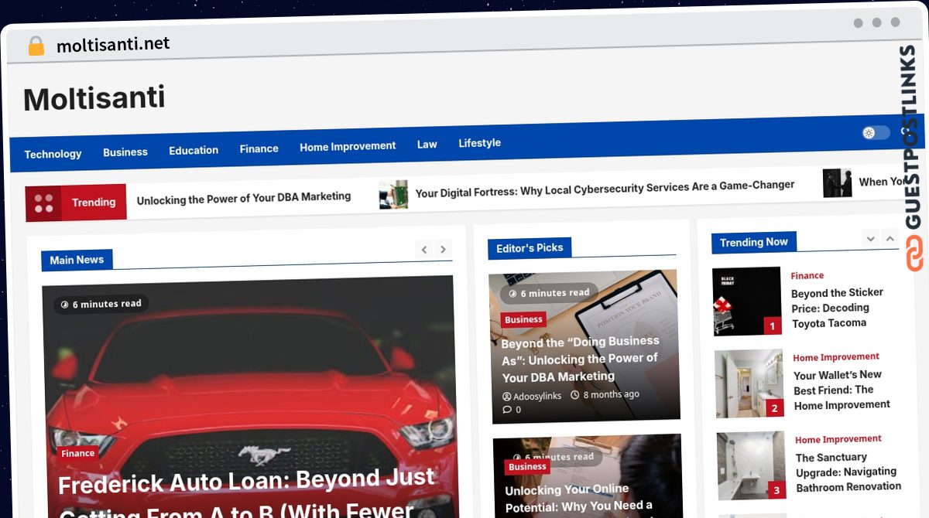The image size is (929, 518).
Task: Click the Trending grid dots icon
Action: pyautogui.click(x=43, y=203)
